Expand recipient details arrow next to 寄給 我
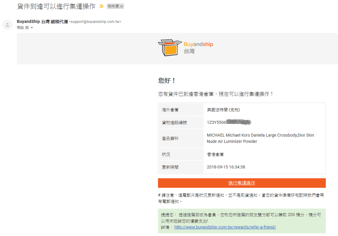 point(32,28)
